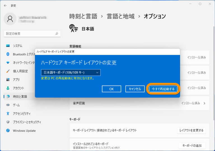The width and height of the screenshot is (215, 151).
Task: Click the アクセシビリティ figure icon
Action: coord(8,113)
